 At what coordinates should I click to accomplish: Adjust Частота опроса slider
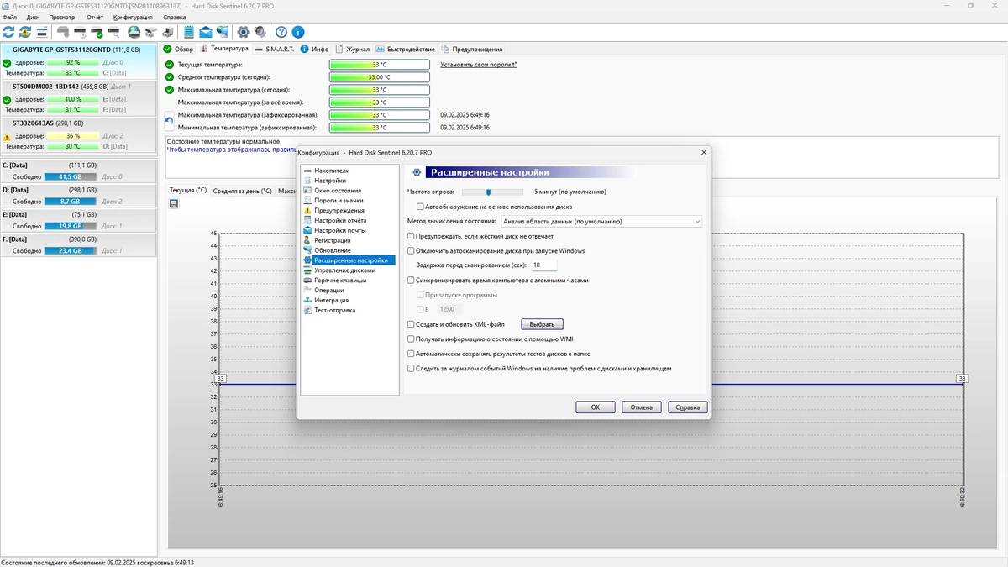click(x=488, y=192)
